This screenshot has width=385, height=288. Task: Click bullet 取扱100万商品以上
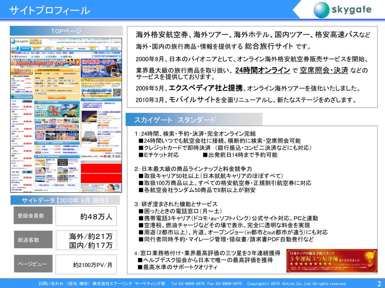point(225,183)
